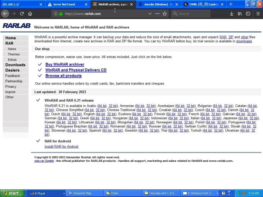Click the ZIP link in intro paragraph
This screenshot has height=197, width=263.
(231, 37)
